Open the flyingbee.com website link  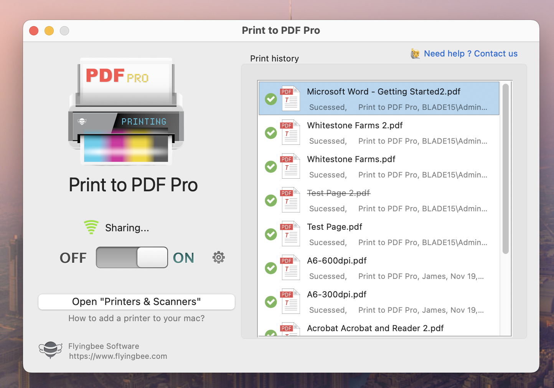pos(118,356)
